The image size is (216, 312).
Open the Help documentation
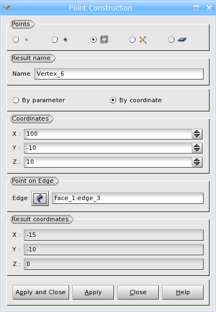183,292
